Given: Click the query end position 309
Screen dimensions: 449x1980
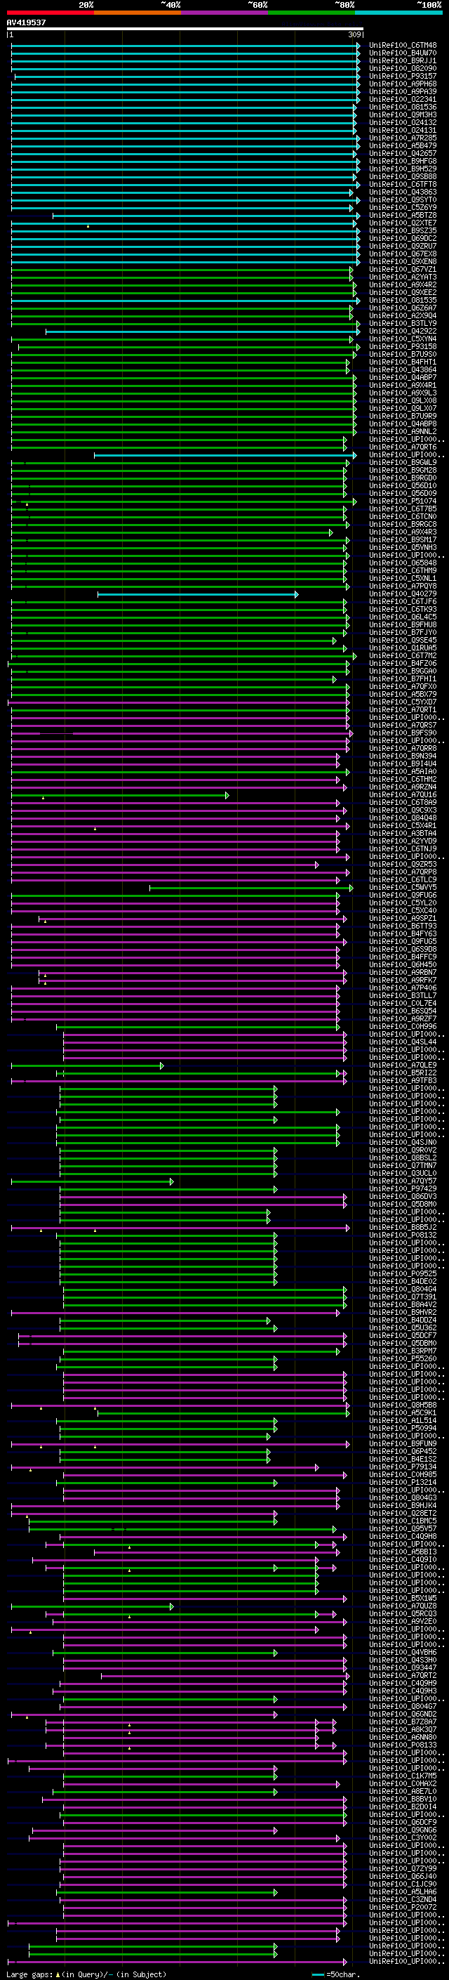Looking at the screenshot, I should [x=354, y=34].
